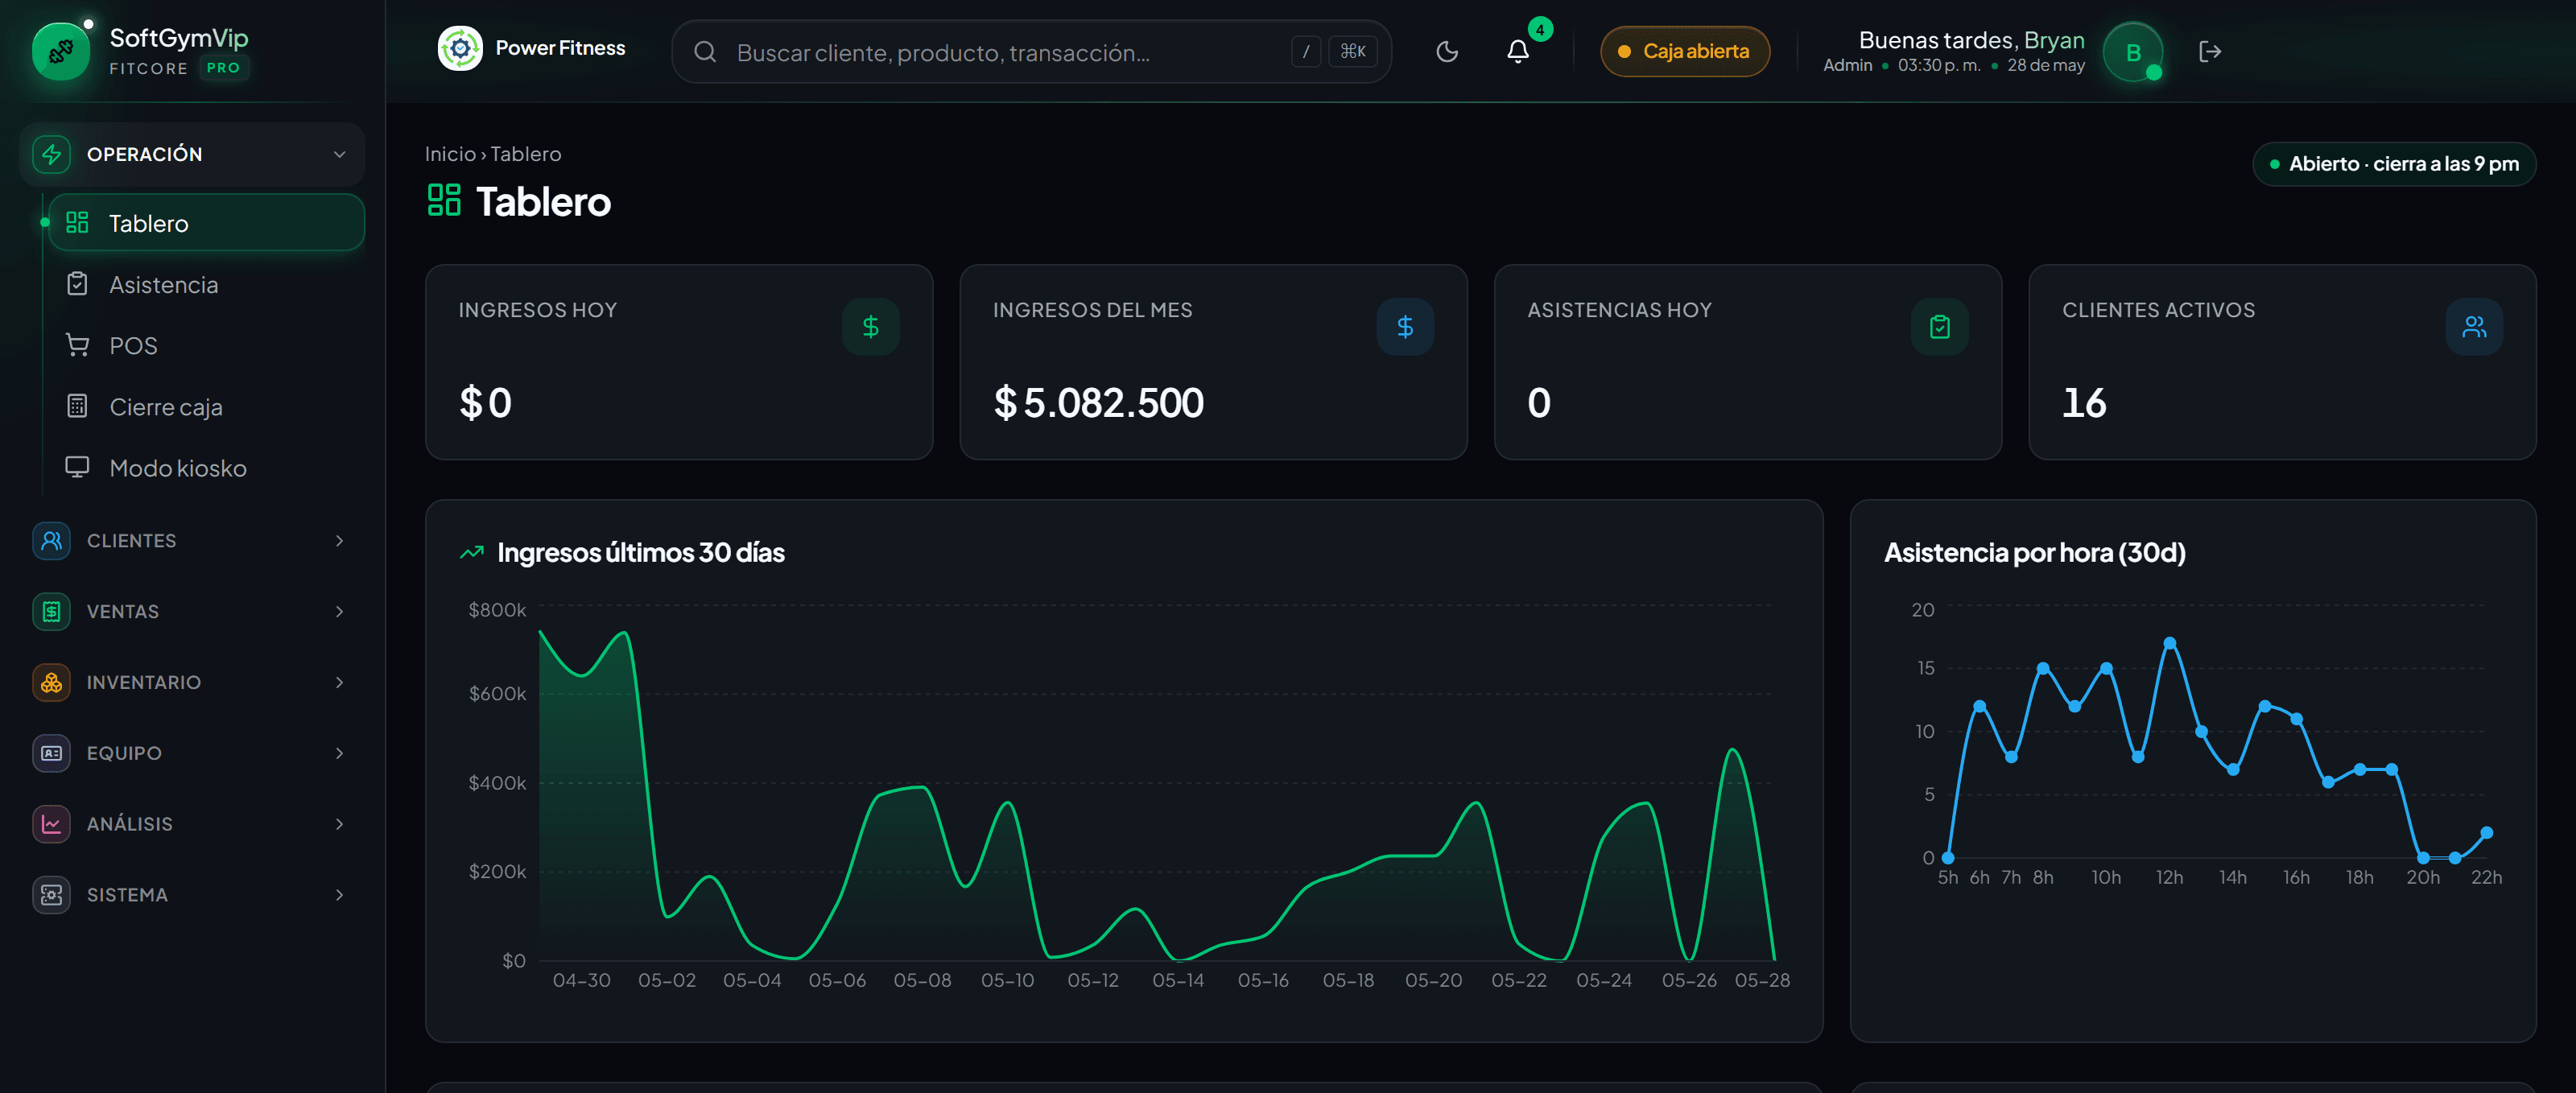This screenshot has width=2576, height=1093.
Task: Toggle the Caja abierta status pill
Action: click(1684, 51)
